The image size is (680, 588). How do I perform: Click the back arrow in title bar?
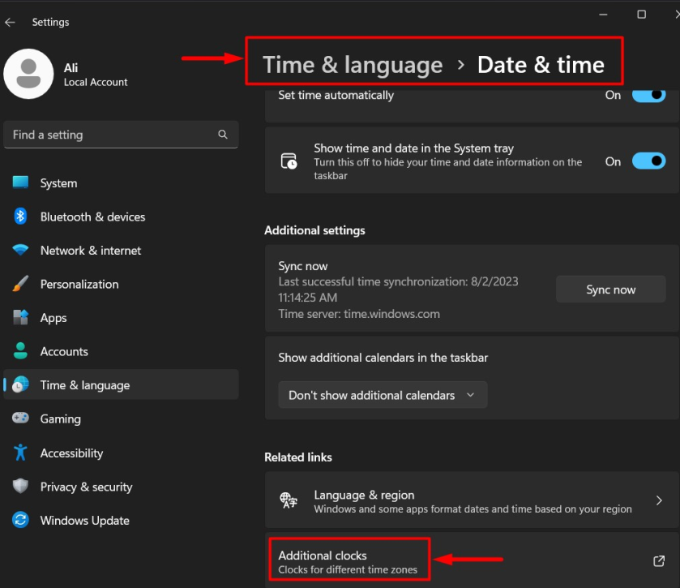(x=11, y=23)
